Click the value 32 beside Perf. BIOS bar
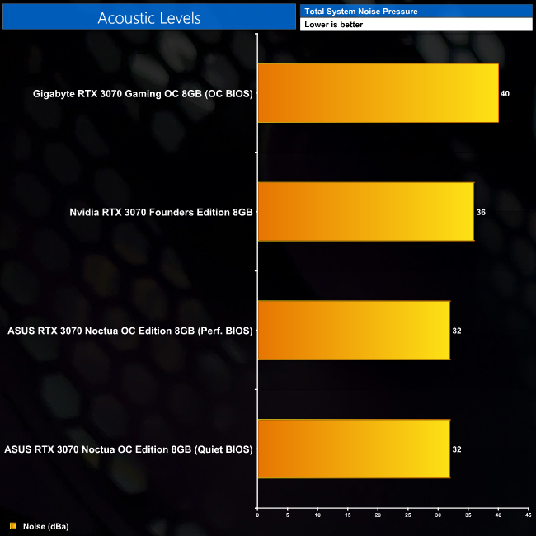Viewport: 536px width, 536px height. tap(456, 331)
